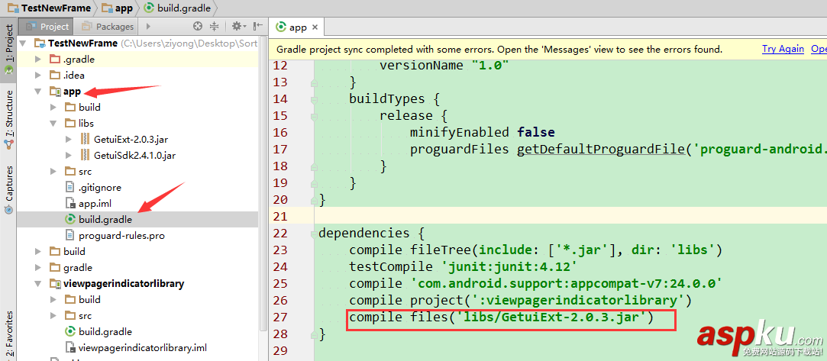Open the Structure tool window from sidebar
The width and height of the screenshot is (827, 361).
coord(8,112)
